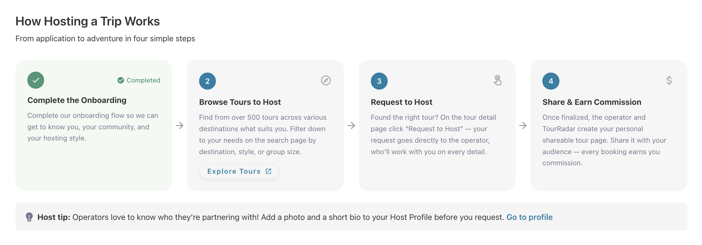The image size is (702, 245).
Task: Open the Explore Tours button
Action: [x=239, y=171]
